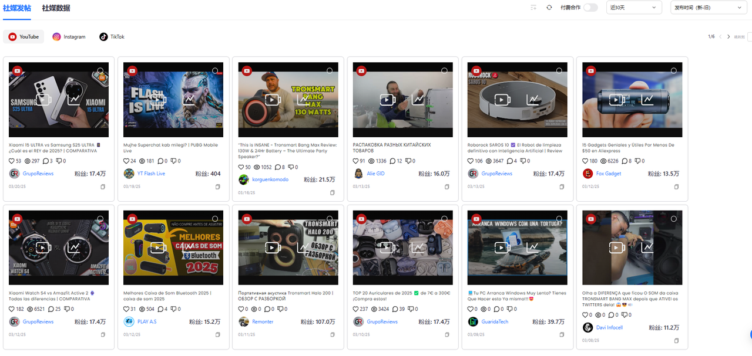752x356 pixels.
Task: Click the TOP 20 Auriculares video thumbnail
Action: pos(403,247)
